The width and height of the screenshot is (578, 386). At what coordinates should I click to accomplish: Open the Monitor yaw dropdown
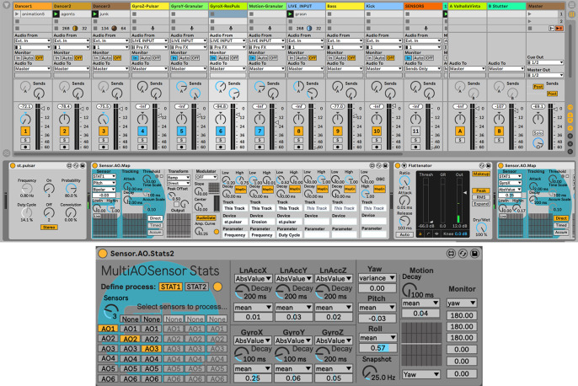pos(462,303)
